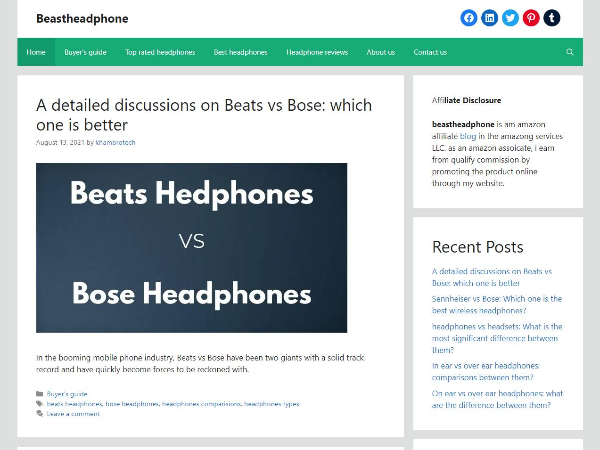Image resolution: width=600 pixels, height=450 pixels.
Task: Open the Facebook social icon
Action: click(468, 18)
